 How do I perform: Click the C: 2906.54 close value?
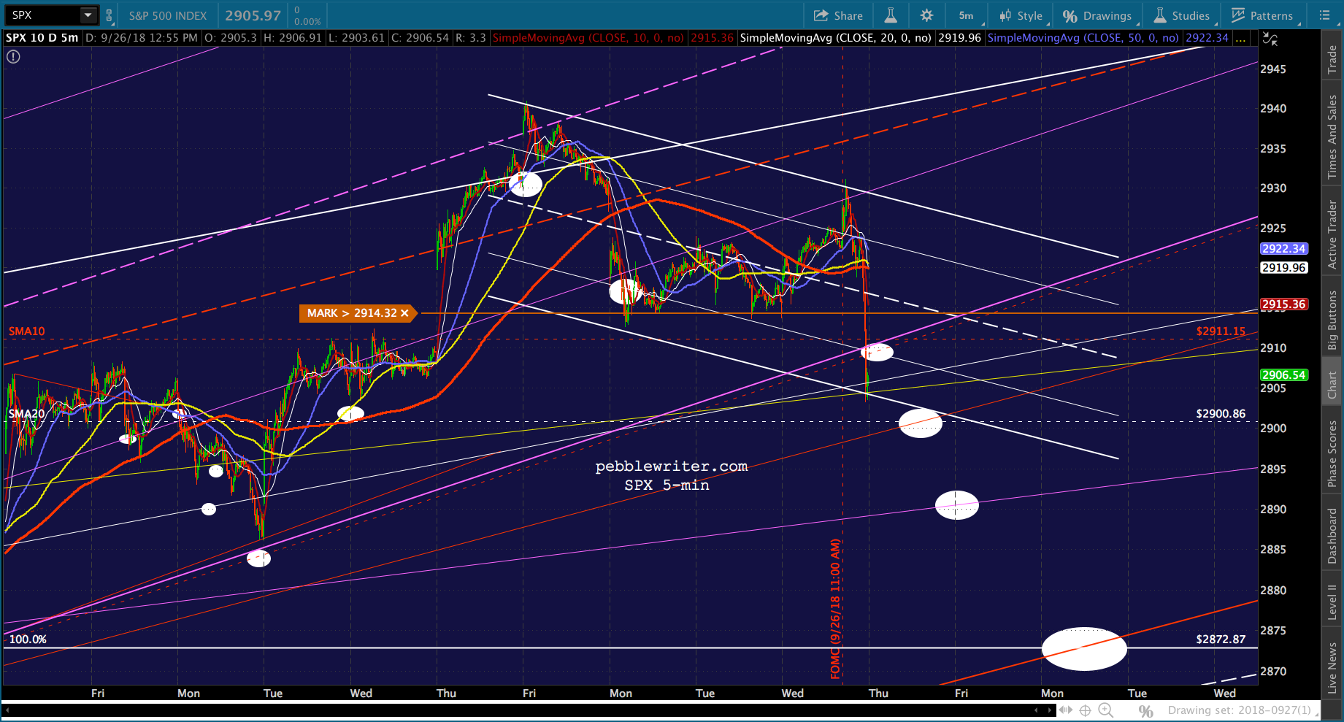(420, 38)
